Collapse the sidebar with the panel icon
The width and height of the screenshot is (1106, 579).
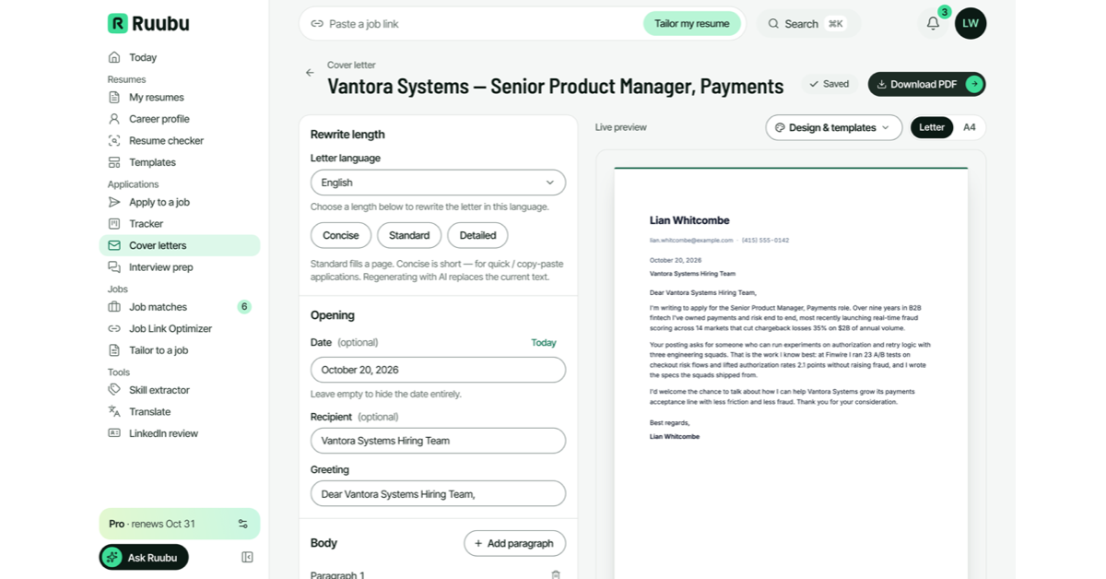[247, 557]
